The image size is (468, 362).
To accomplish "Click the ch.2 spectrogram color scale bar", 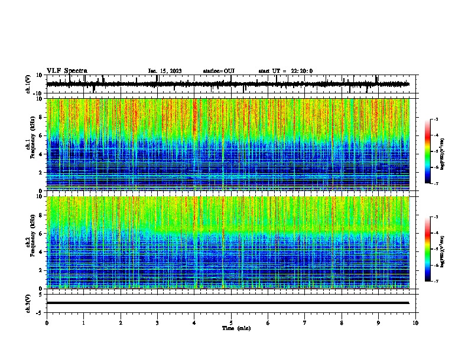I will [428, 249].
